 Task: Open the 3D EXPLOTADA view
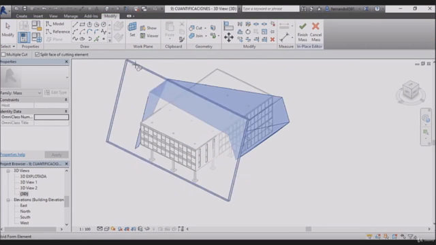(x=33, y=176)
